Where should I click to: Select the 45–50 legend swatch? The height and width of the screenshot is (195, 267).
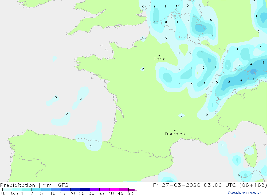[x=124, y=190]
